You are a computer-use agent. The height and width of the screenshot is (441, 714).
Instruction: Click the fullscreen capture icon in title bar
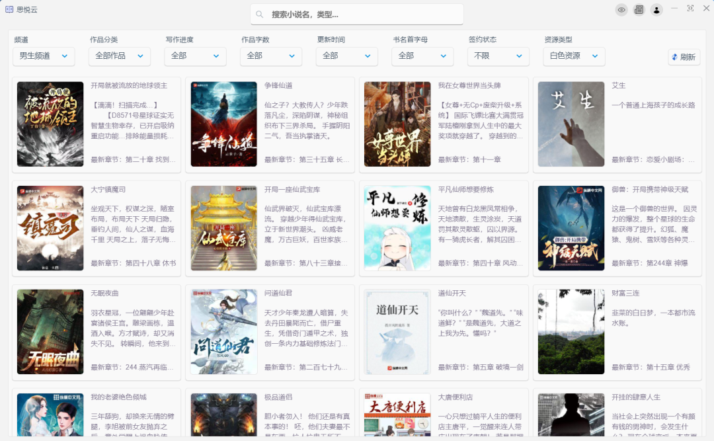point(690,8)
